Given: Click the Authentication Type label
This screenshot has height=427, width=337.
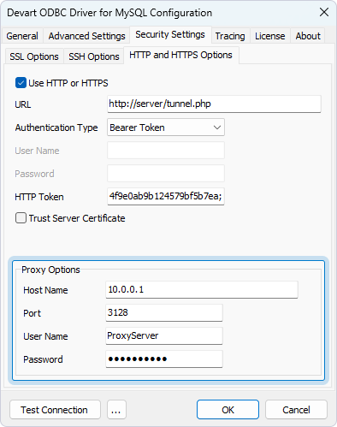Looking at the screenshot, I should pos(56,128).
